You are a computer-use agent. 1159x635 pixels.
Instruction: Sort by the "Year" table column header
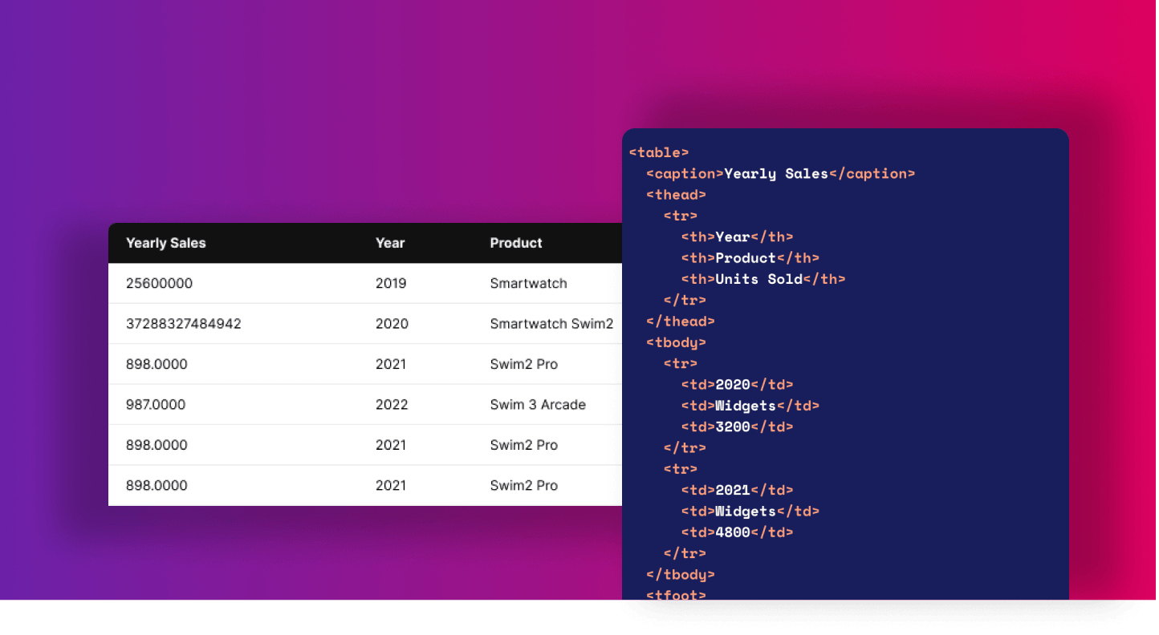coord(390,243)
